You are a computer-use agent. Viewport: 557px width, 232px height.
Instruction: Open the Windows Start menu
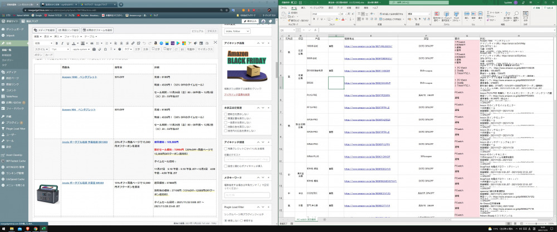click(x=3, y=229)
